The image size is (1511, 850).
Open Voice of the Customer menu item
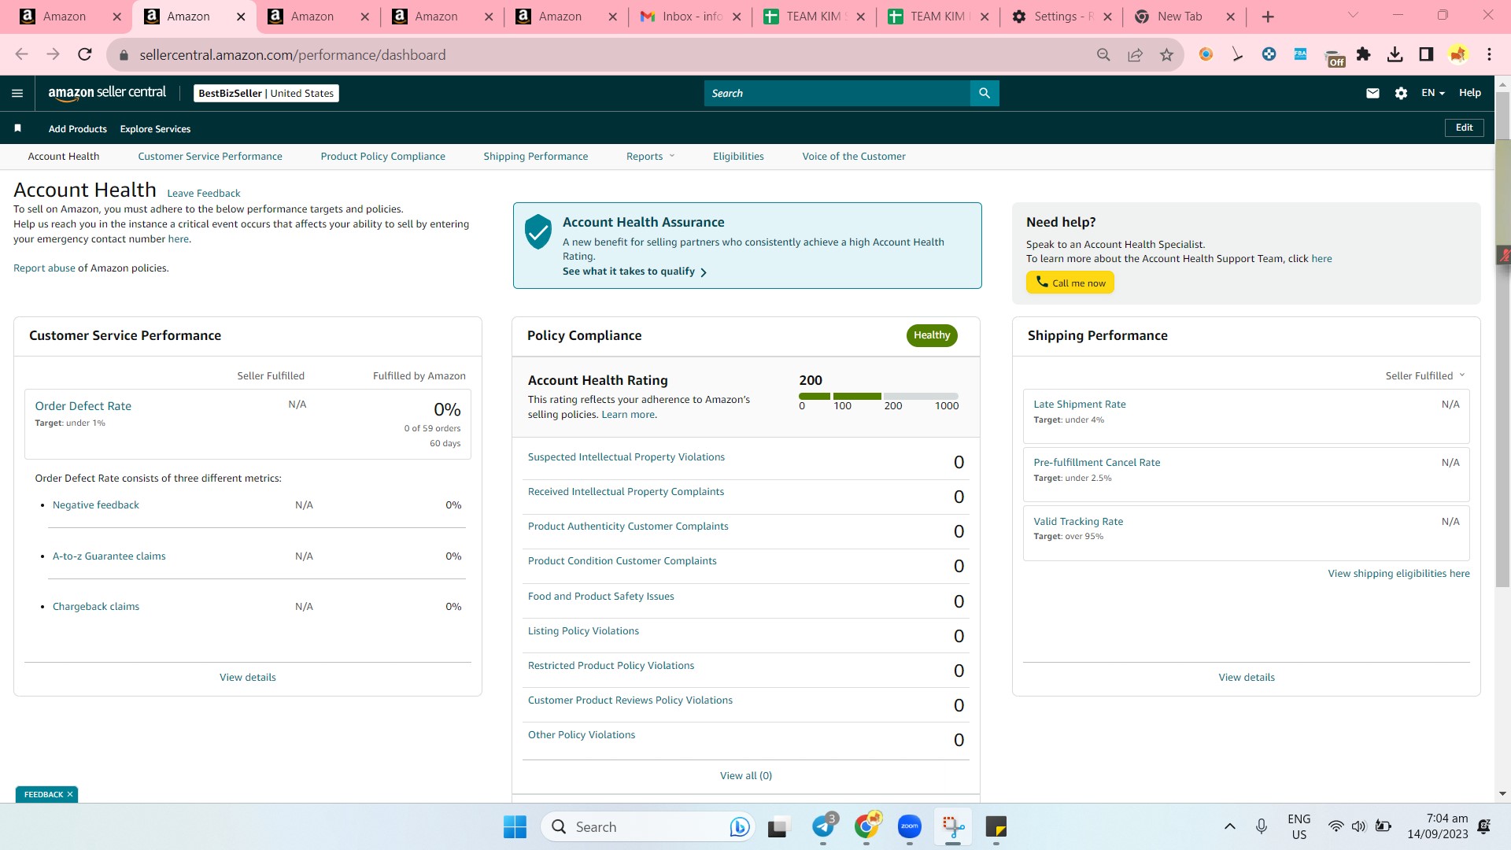(x=854, y=156)
